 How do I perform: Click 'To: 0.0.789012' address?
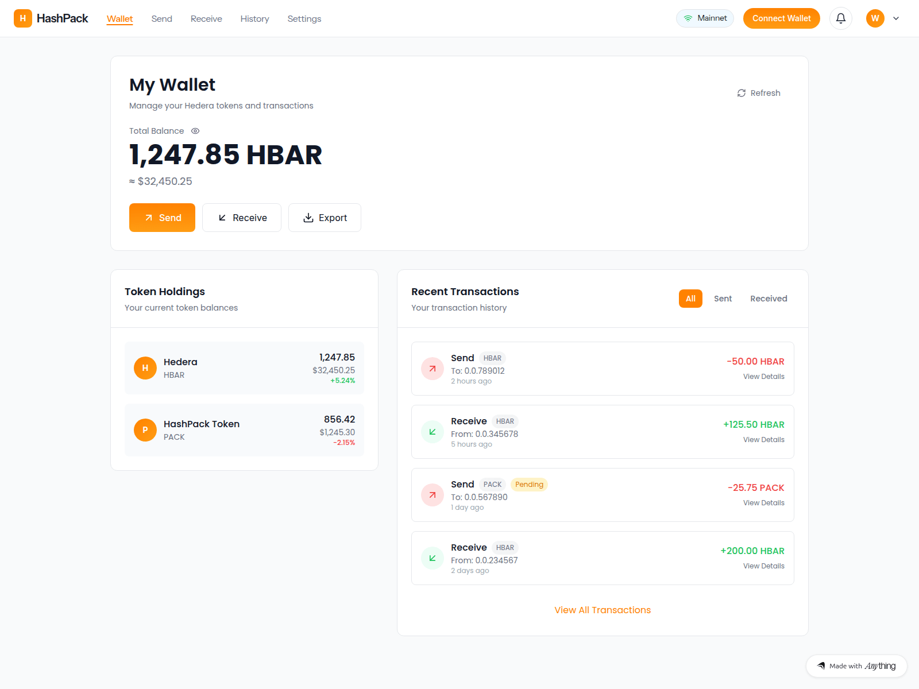pyautogui.click(x=478, y=371)
